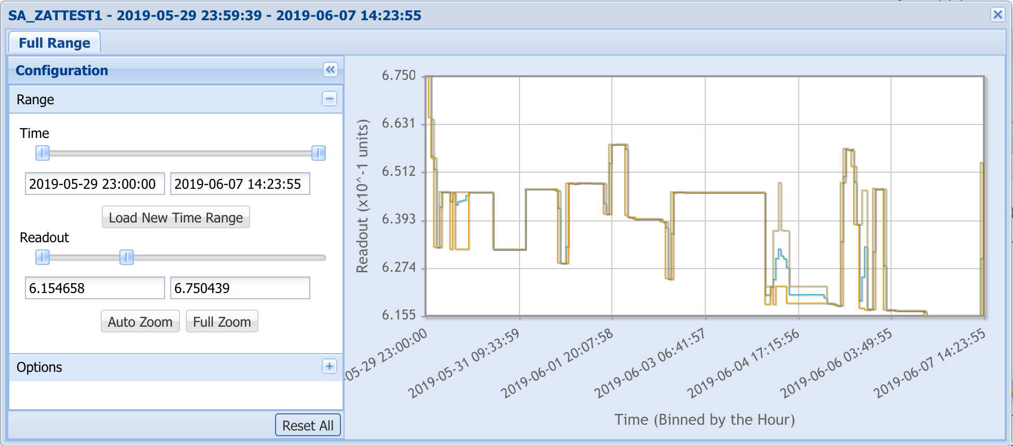Select the Readout slider left handle

[43, 257]
